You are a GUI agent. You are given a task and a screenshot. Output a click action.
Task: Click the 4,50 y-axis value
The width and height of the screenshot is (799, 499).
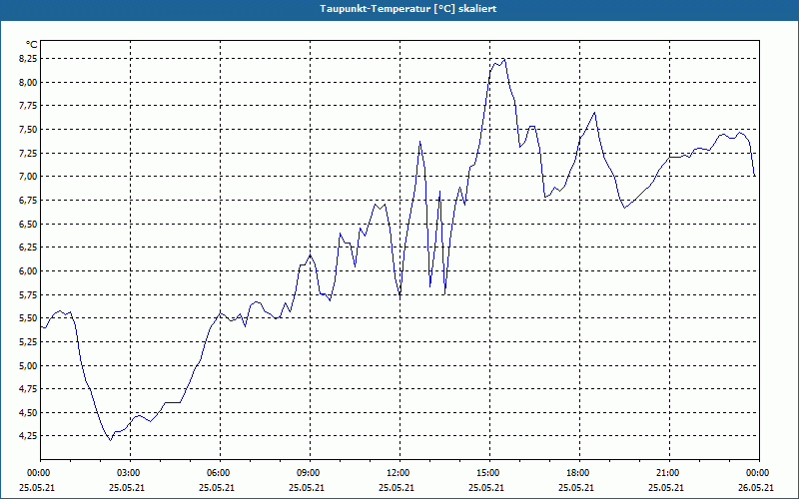[x=29, y=413]
